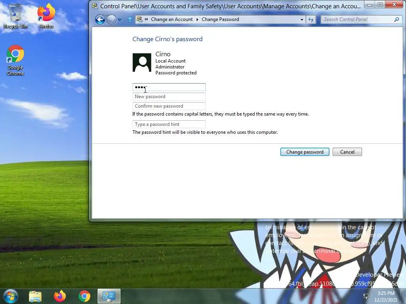Open the Firefox desktop shortcut
This screenshot has width=406, height=304.
coord(46,16)
